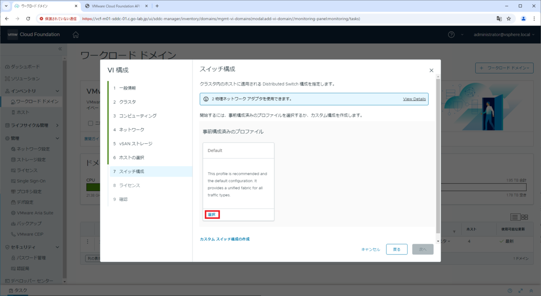This screenshot has height=296, width=541.
Task: Click 選択 on the Default profile card
Action: pos(212,214)
